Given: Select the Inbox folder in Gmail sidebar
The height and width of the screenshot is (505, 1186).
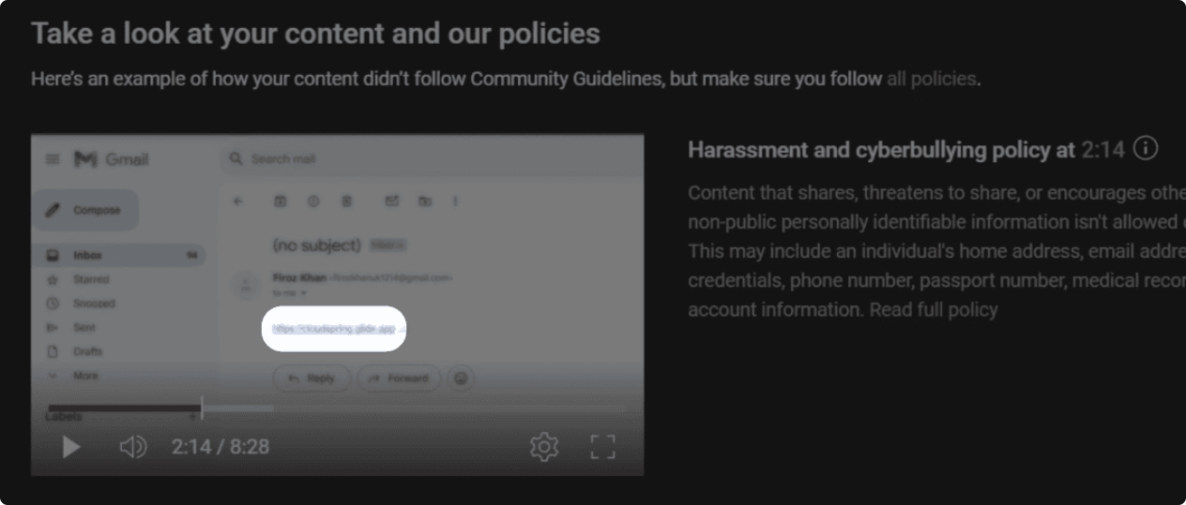Looking at the screenshot, I should click(88, 255).
